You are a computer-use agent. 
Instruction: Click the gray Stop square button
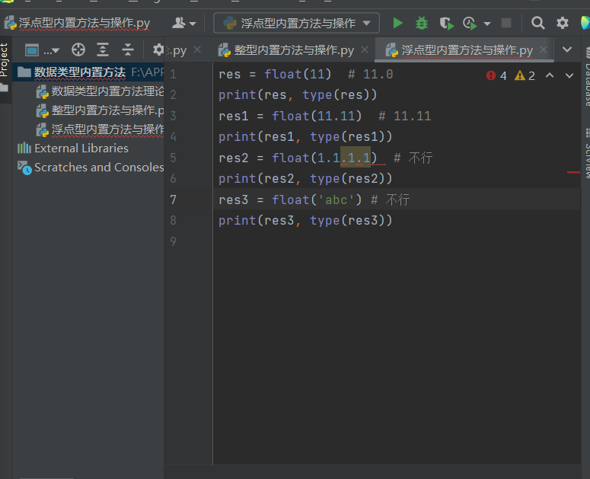(506, 23)
